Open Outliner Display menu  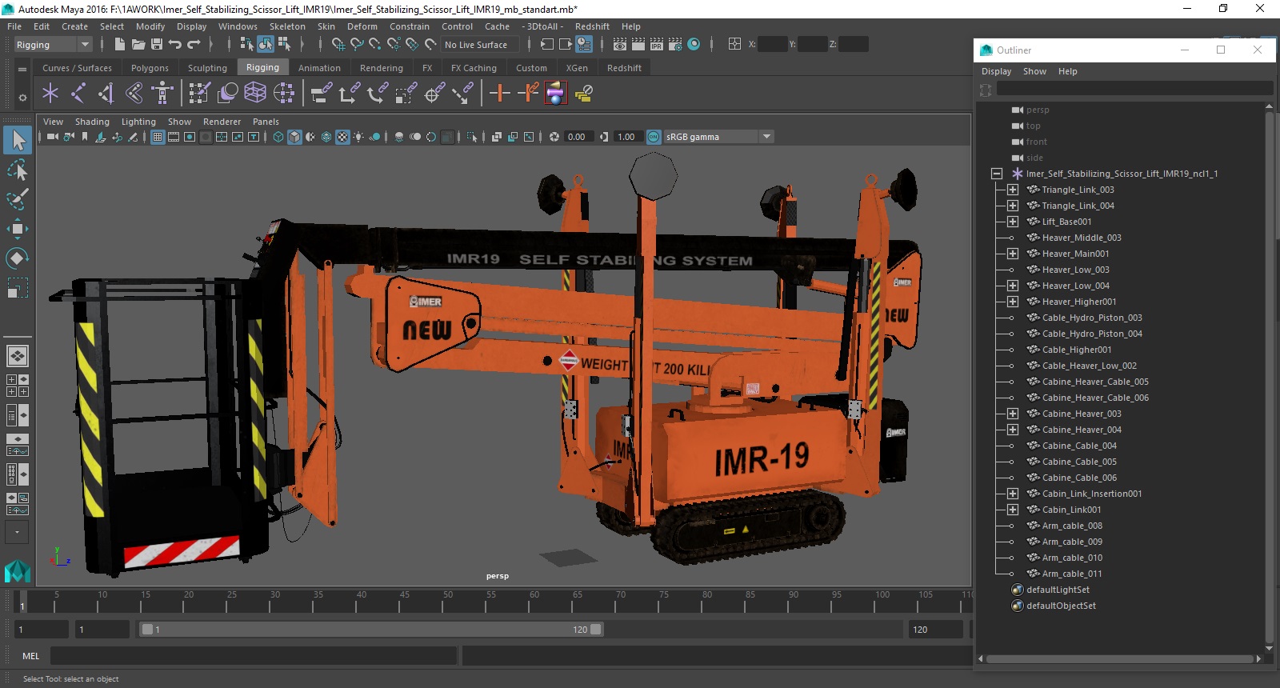tap(996, 71)
